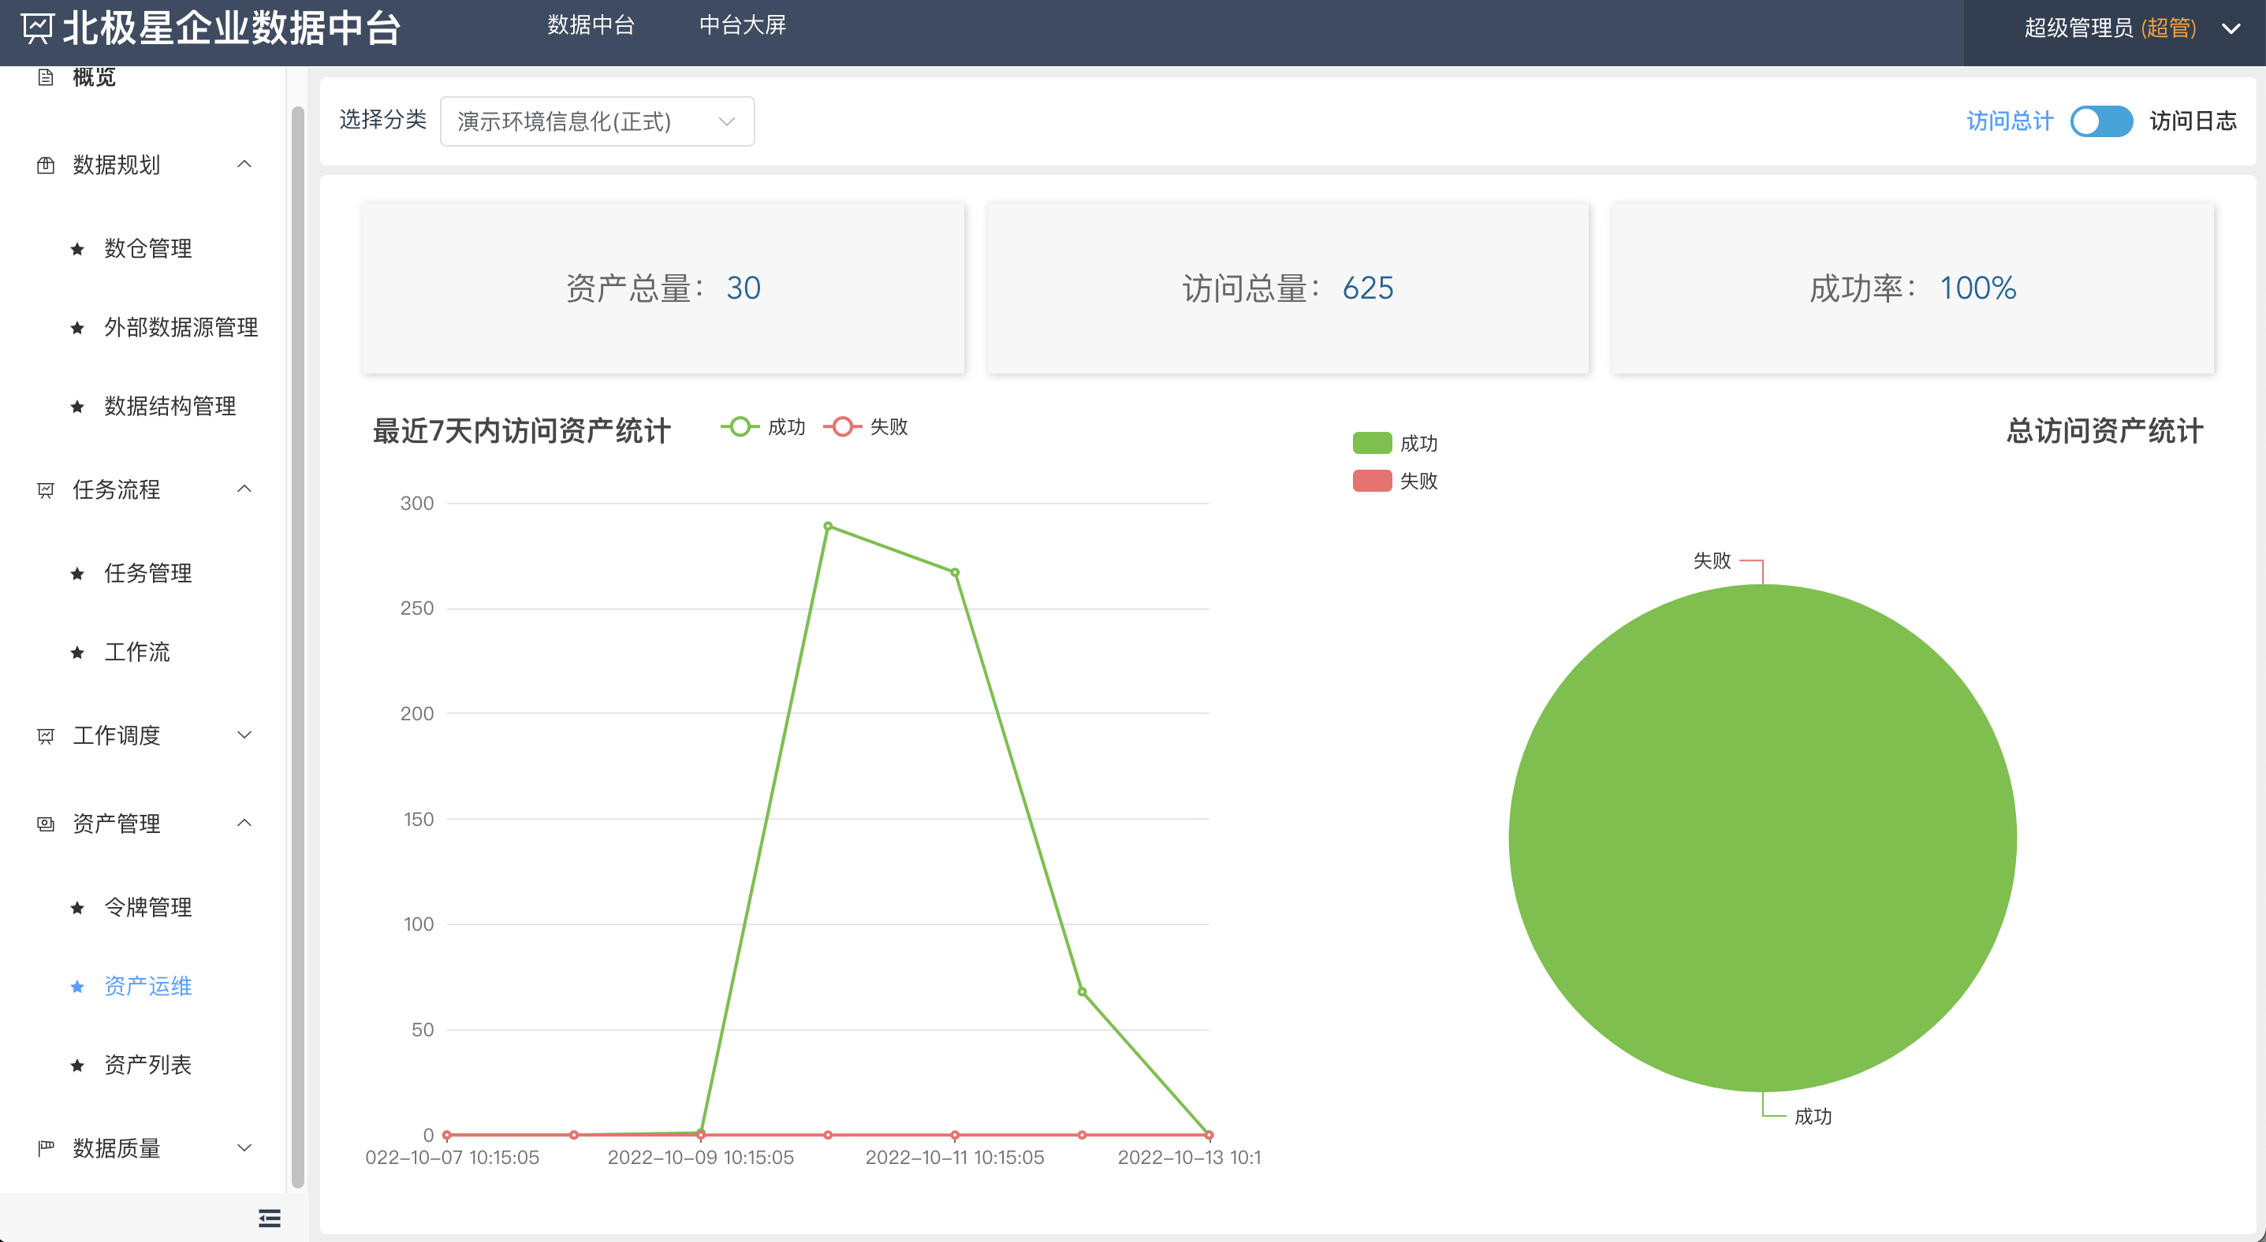Click the 访问日志 label

[2193, 121]
